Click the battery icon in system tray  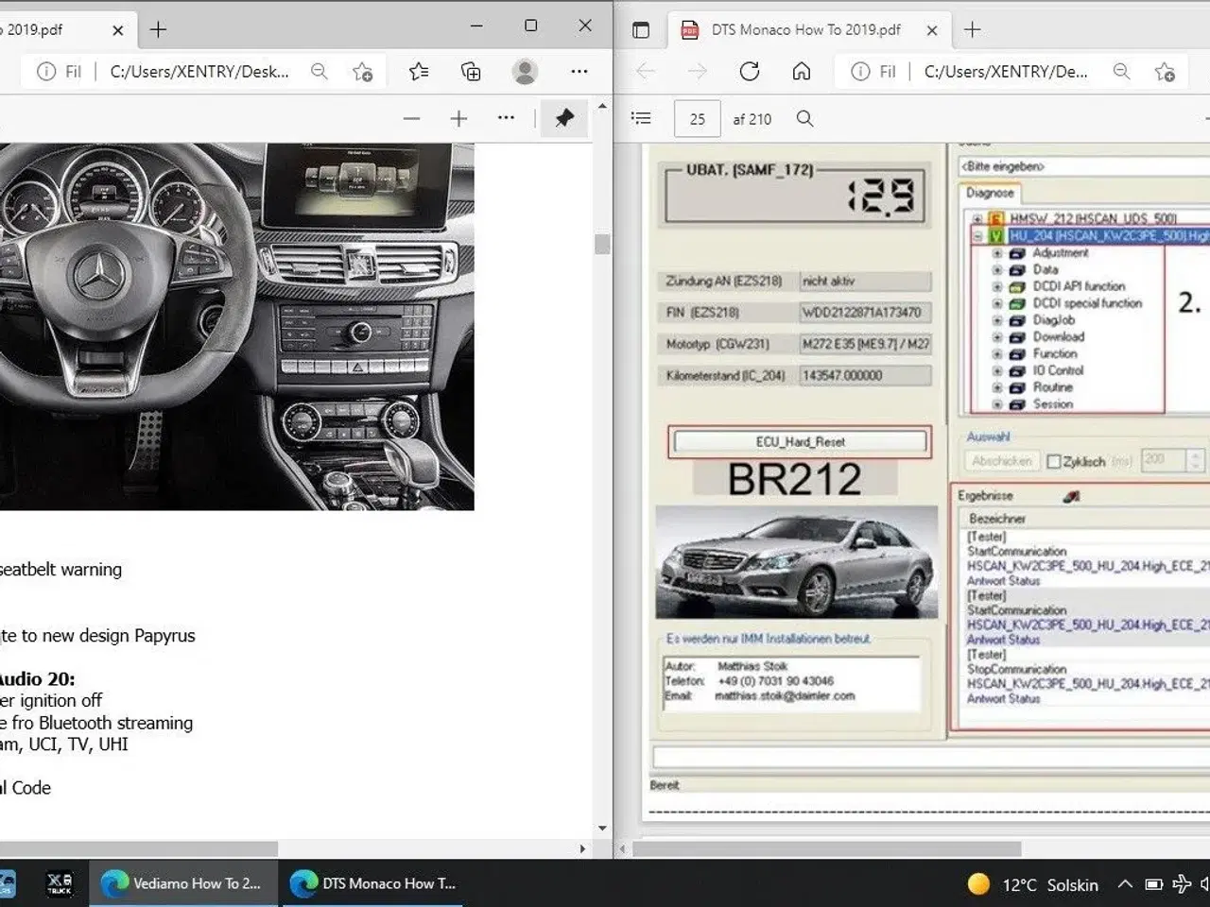1153,885
